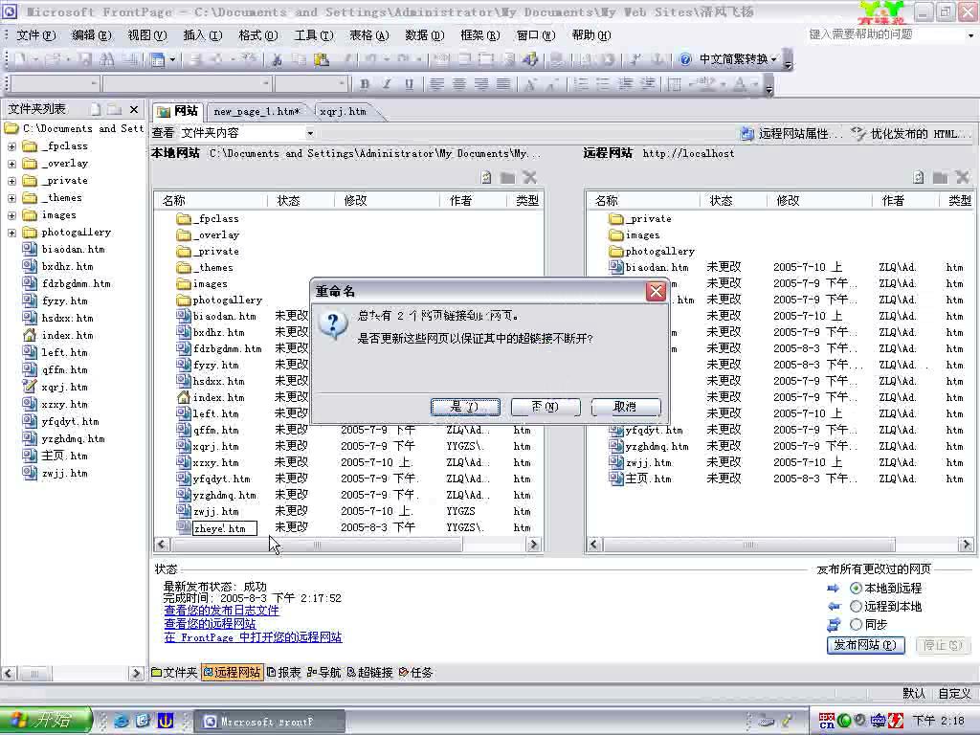Click the start button on taskbar
This screenshot has width=980, height=735.
[46, 721]
